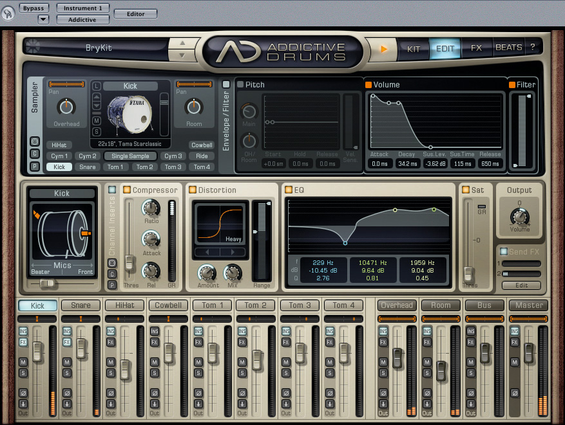
Task: Invert phase on the Master channel
Action: (515, 393)
